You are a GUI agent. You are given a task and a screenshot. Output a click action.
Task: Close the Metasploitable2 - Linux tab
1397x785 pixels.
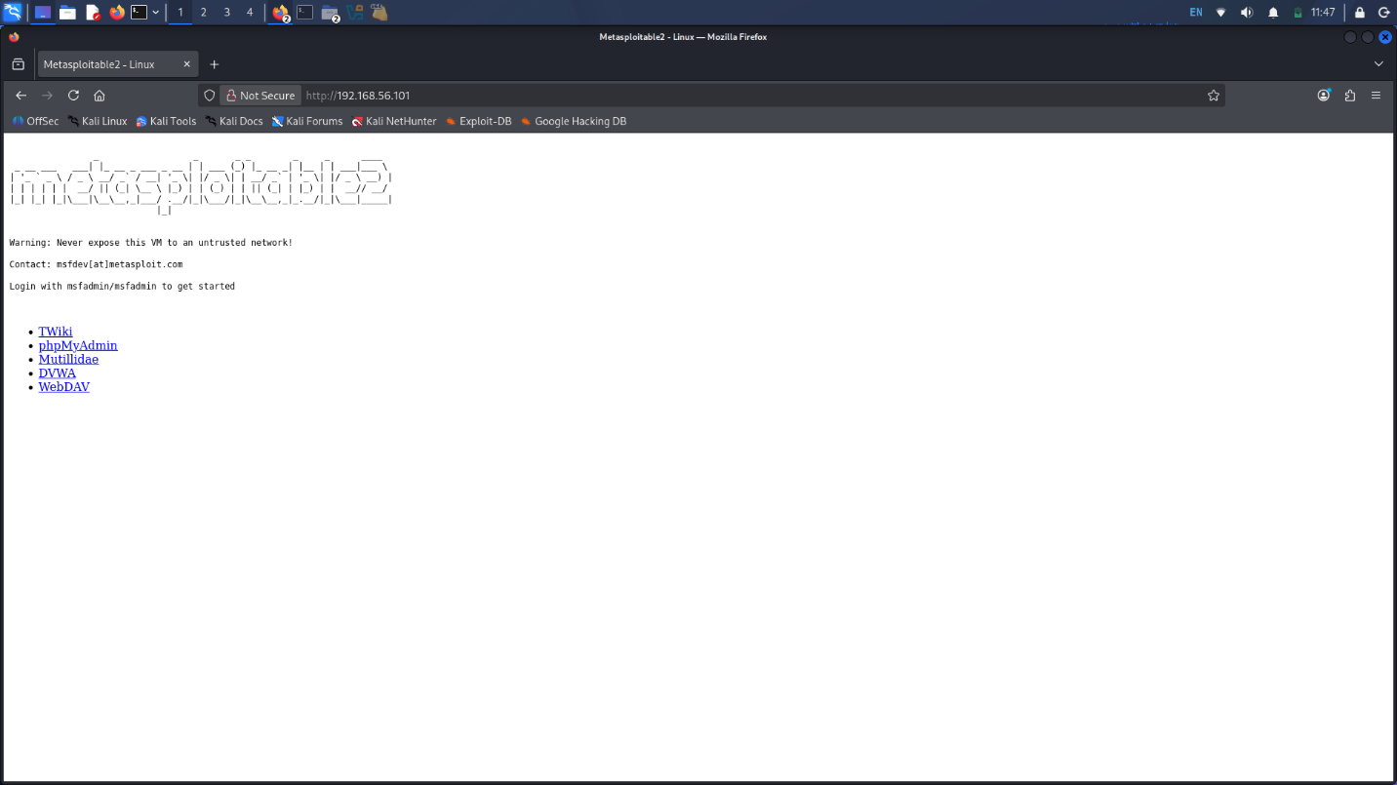187,64
